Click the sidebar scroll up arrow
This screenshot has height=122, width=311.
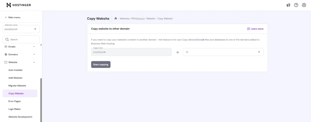(x=41, y=45)
